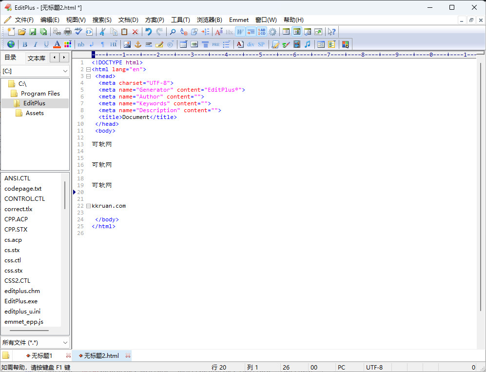
Task: Insert a bold tag with B icon
Action: (x=25, y=44)
